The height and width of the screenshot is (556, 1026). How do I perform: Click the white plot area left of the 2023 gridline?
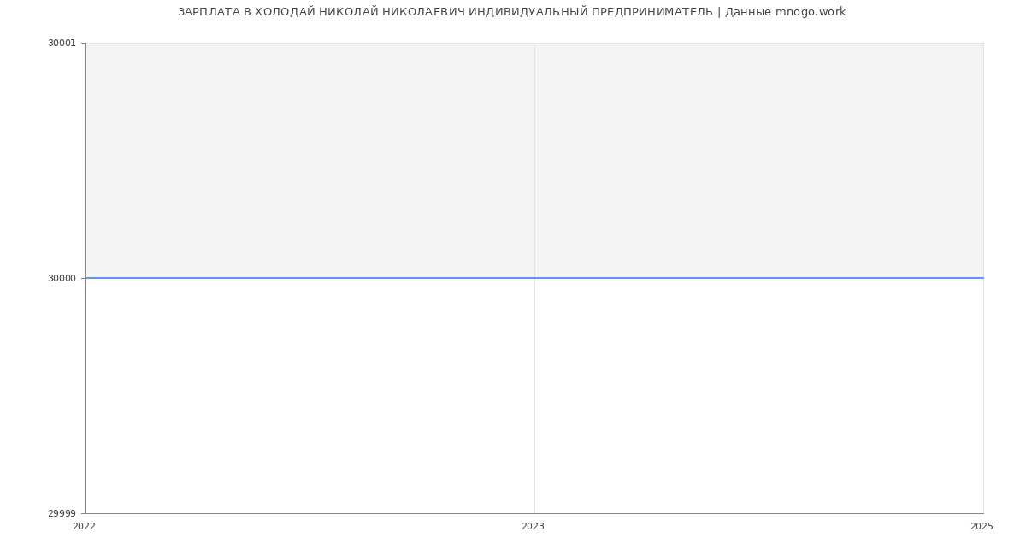308,395
